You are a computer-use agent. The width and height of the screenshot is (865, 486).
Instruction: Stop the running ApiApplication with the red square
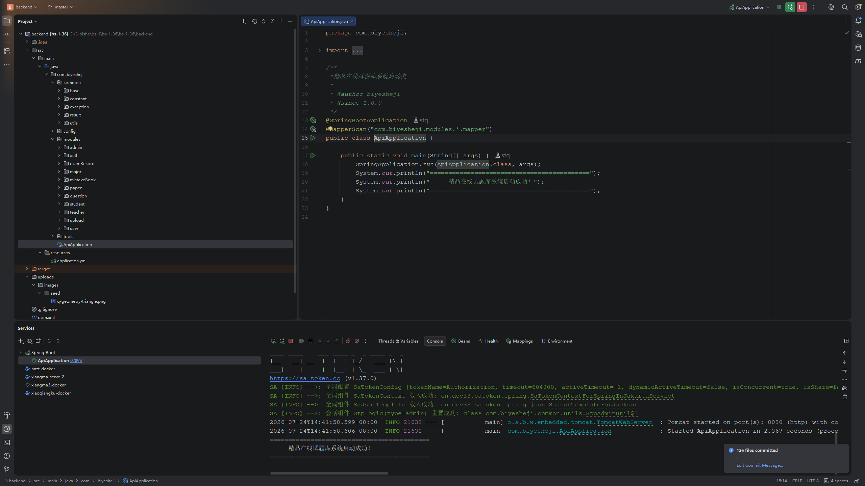pyautogui.click(x=801, y=7)
